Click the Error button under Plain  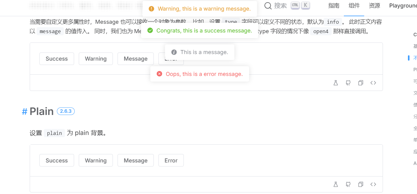point(171,160)
